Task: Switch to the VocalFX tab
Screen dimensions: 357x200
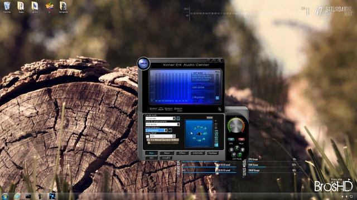Action: tap(166, 158)
